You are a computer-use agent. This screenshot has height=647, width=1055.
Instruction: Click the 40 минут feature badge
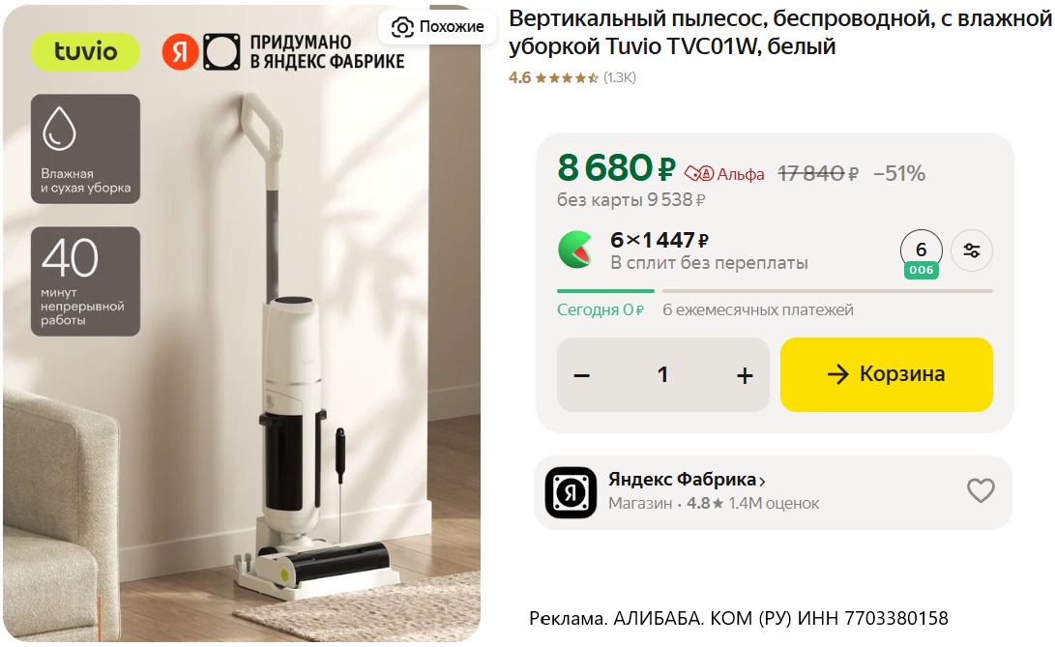pyautogui.click(x=85, y=281)
